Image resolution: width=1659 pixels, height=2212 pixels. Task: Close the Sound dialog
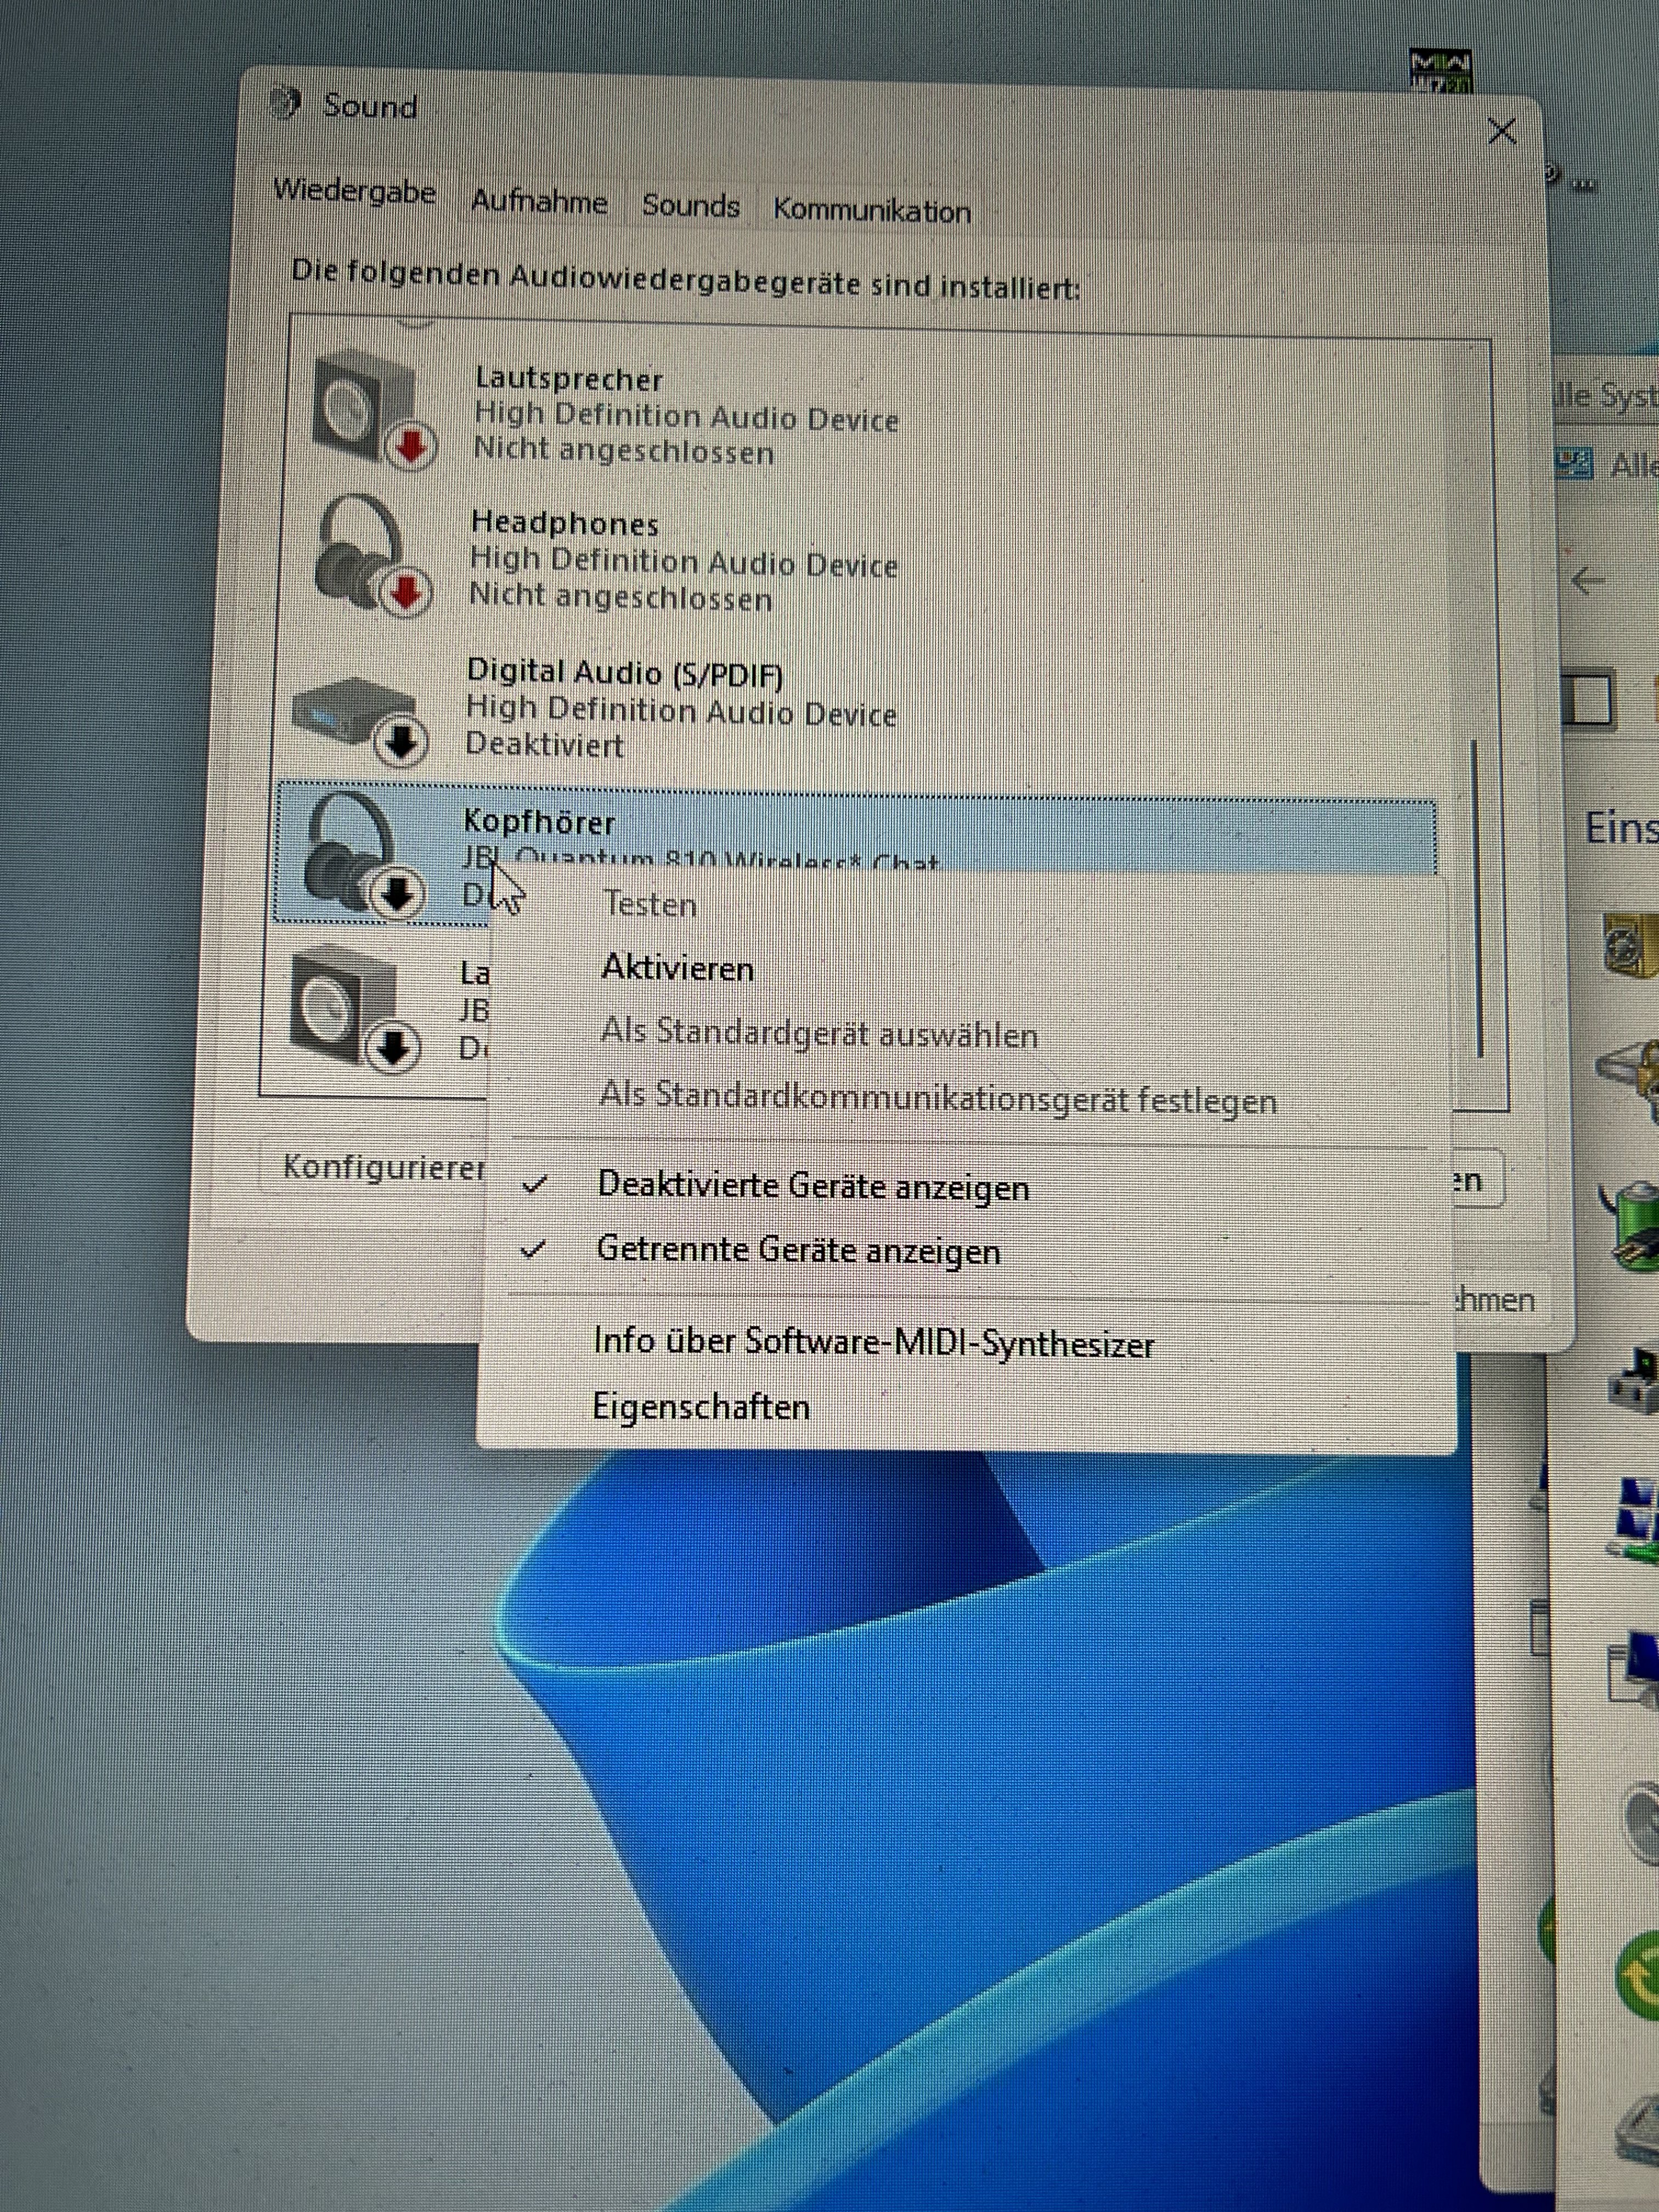pos(1501,131)
